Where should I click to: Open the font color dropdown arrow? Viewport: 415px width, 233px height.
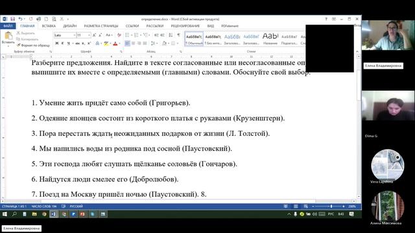tap(119, 43)
